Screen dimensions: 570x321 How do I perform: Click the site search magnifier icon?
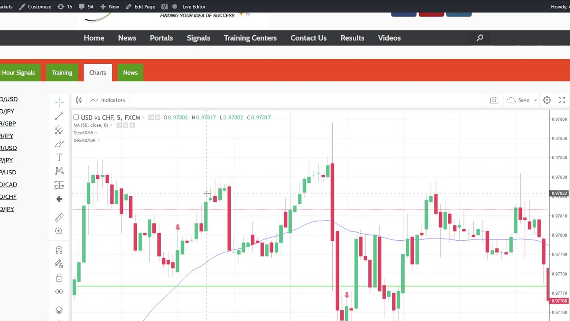[480, 38]
